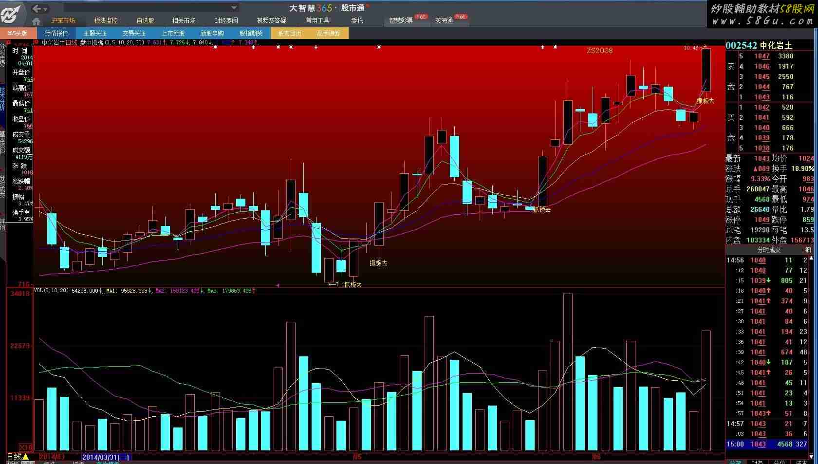Open the back-history dropdown arrow
This screenshot has height=464, width=818.
click(46, 9)
